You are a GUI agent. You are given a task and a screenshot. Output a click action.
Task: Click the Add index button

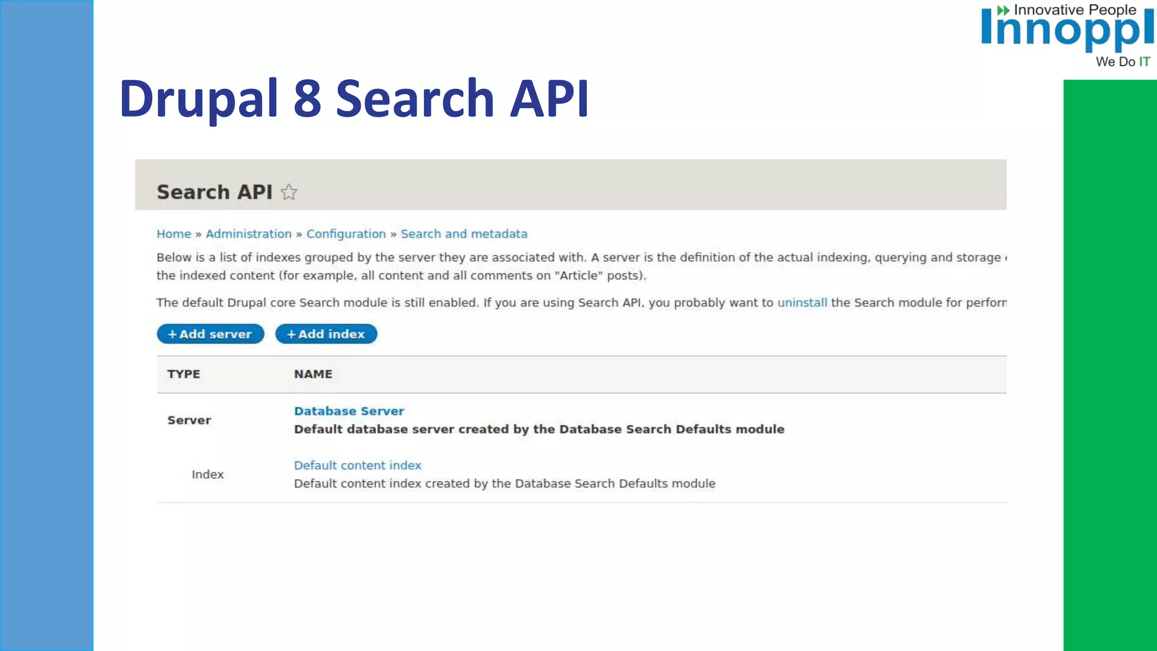click(326, 334)
